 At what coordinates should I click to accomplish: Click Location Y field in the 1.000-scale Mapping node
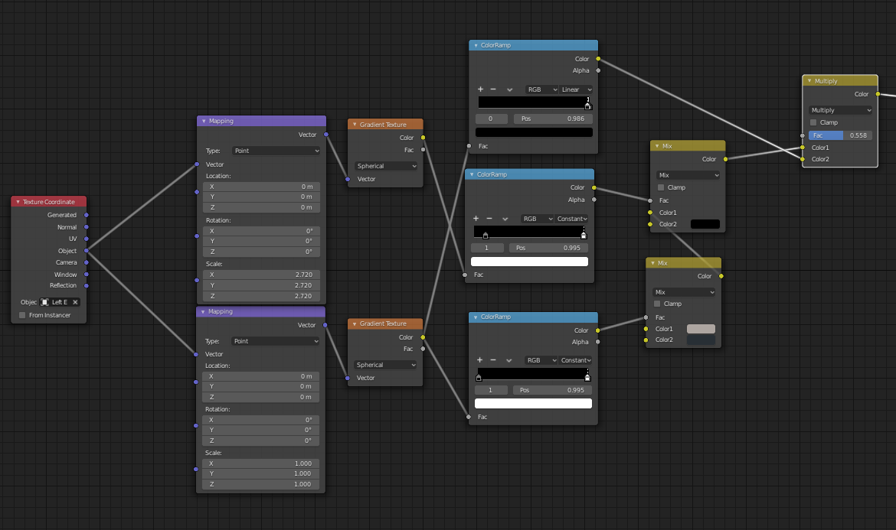point(260,386)
